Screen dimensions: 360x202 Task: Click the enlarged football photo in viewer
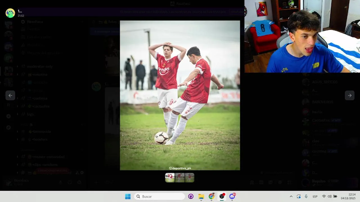(180, 95)
